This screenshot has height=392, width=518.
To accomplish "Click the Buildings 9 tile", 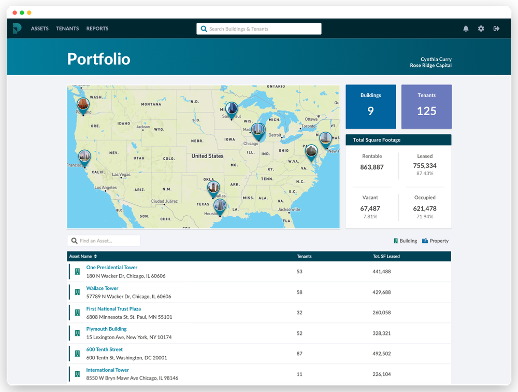I will 371,106.
